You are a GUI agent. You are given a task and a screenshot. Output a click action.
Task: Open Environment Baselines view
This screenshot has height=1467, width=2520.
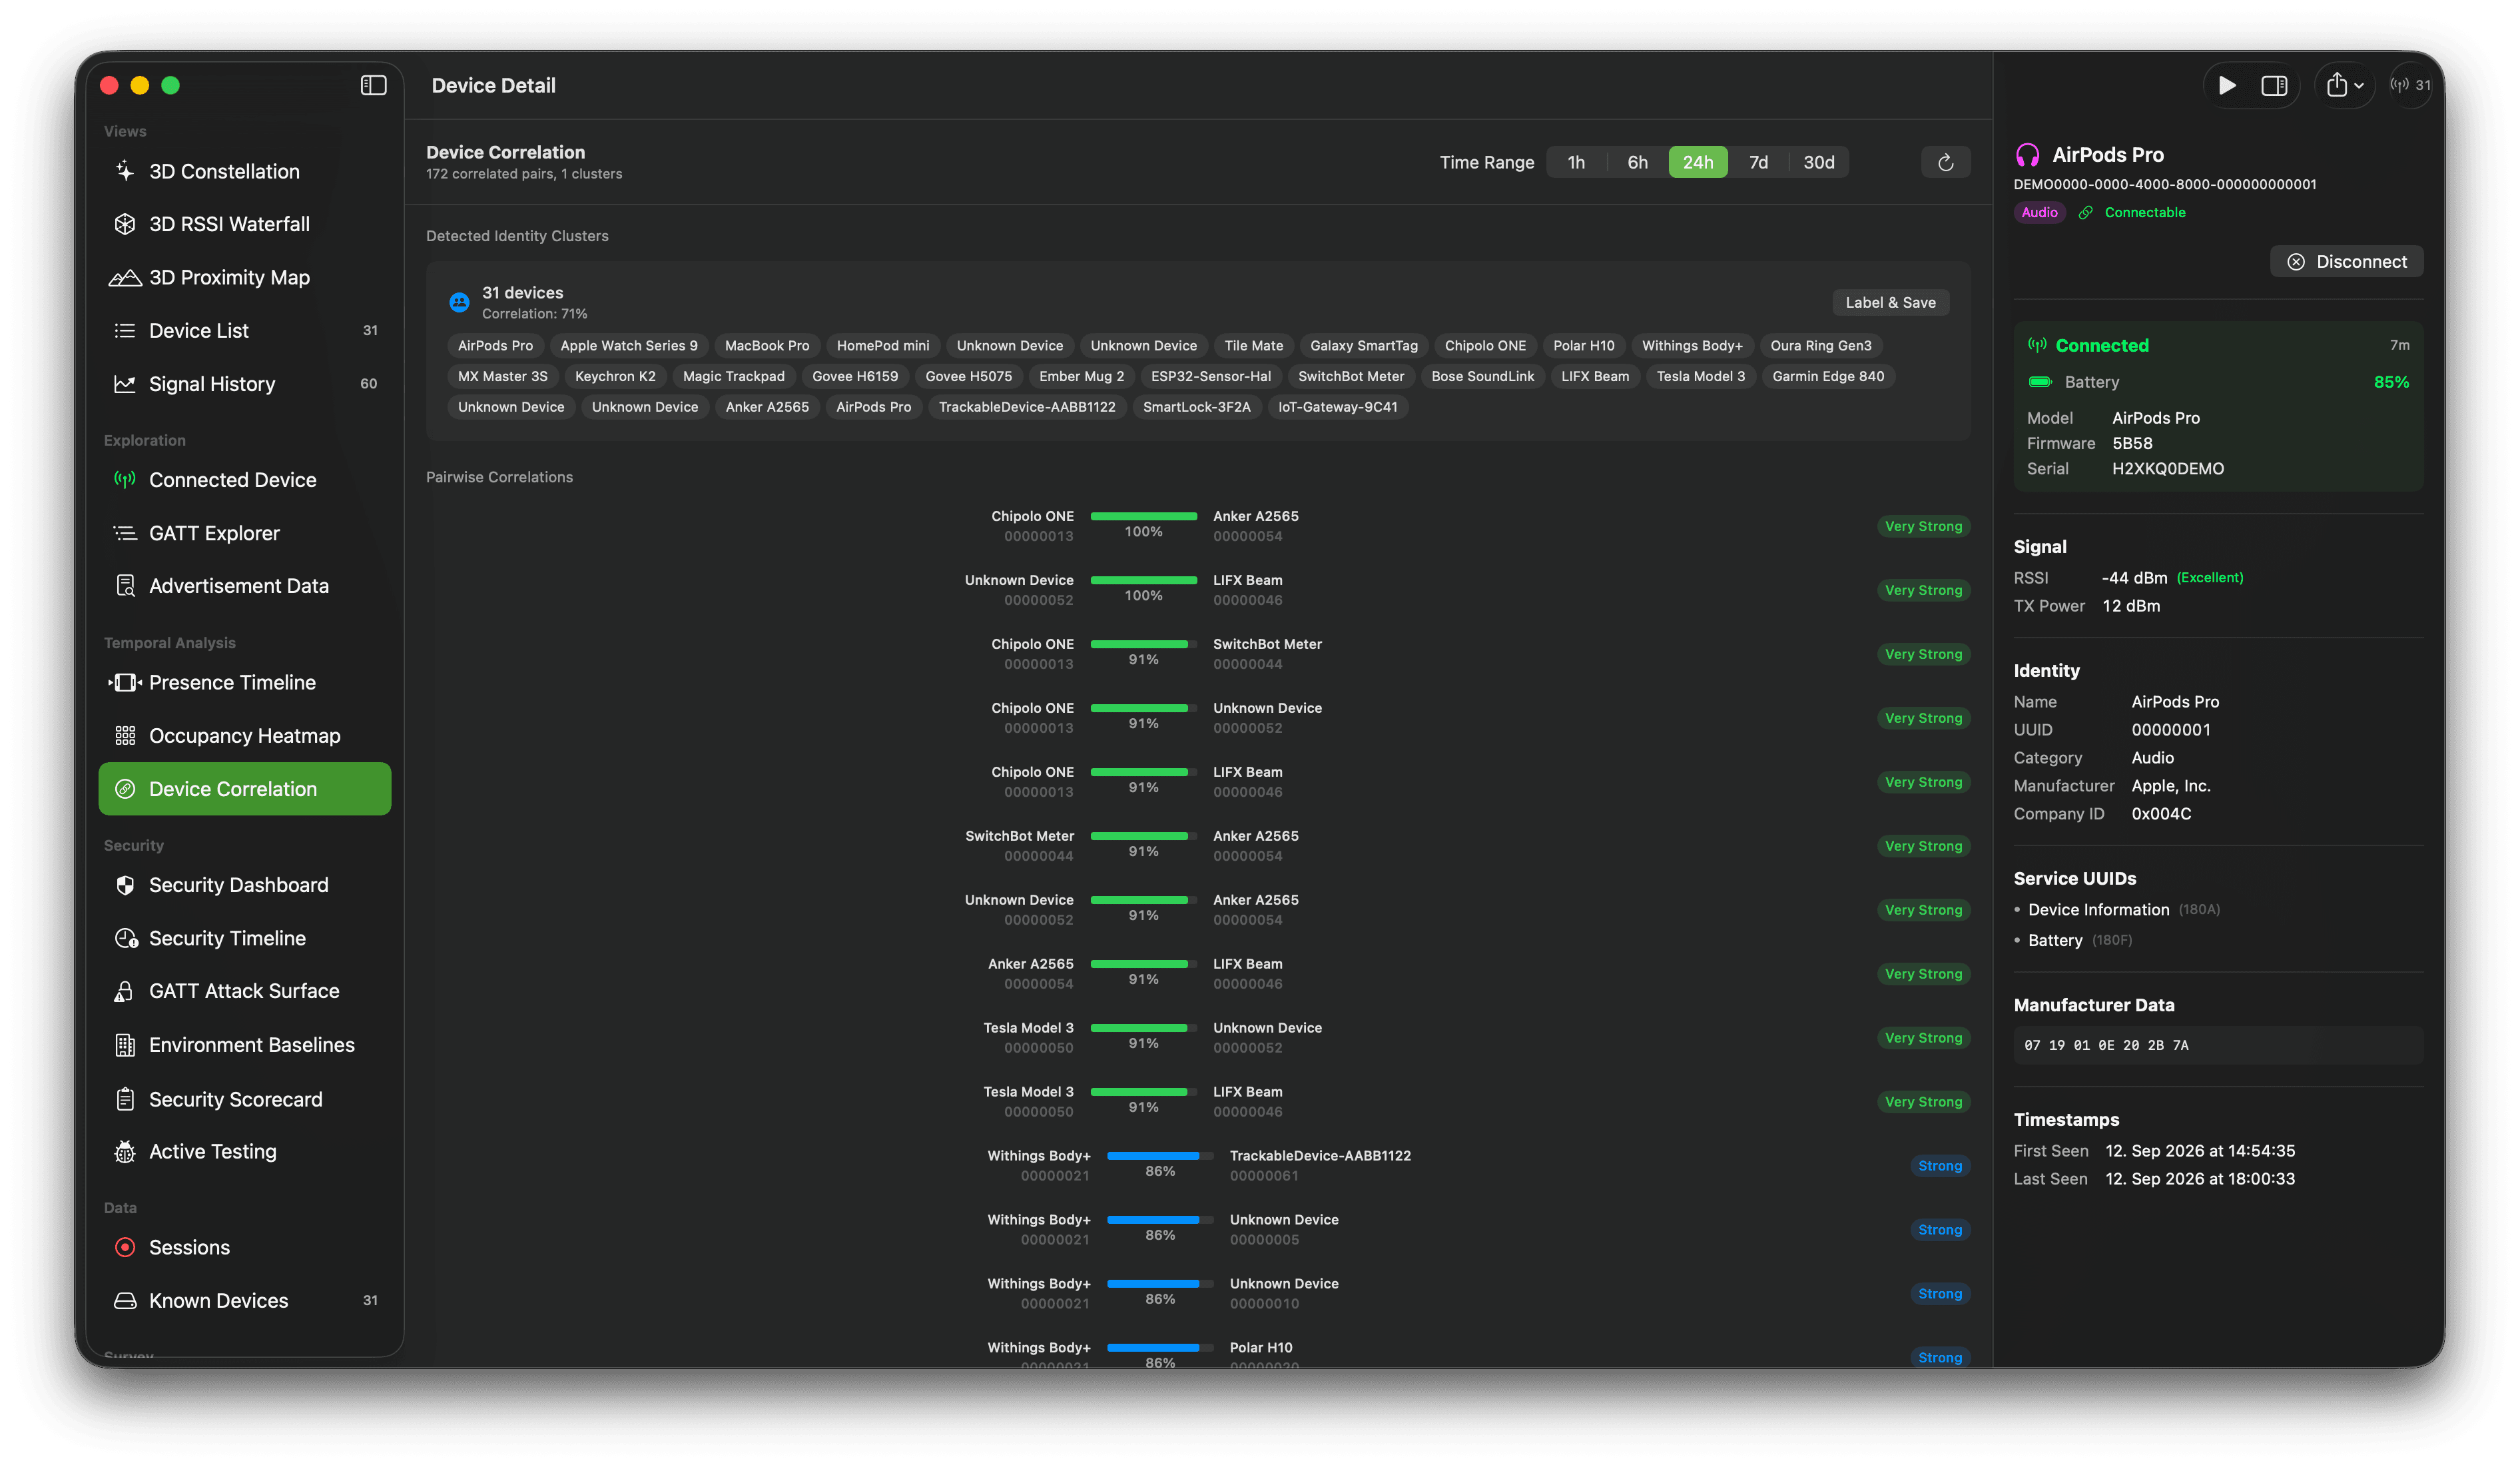(x=244, y=1045)
